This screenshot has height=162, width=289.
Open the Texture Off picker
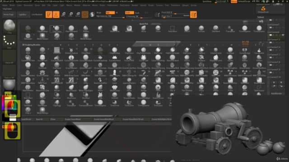pos(9,72)
